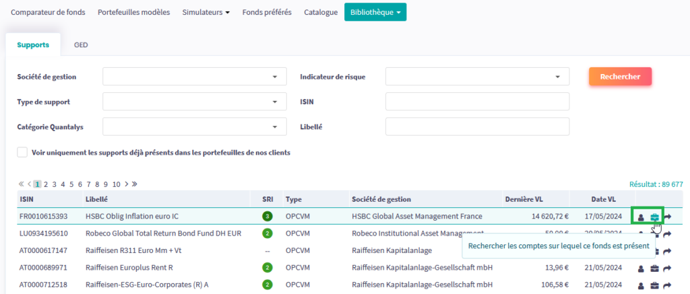Open the Indicateur de risque dropdown
This screenshot has height=294, width=690.
coord(477,77)
